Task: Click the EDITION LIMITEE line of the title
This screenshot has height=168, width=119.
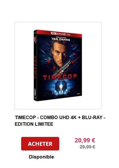Action: point(34,124)
